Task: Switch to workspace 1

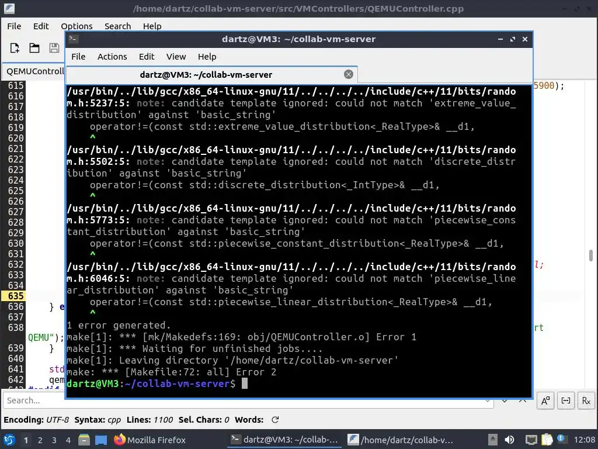Action: (26, 440)
